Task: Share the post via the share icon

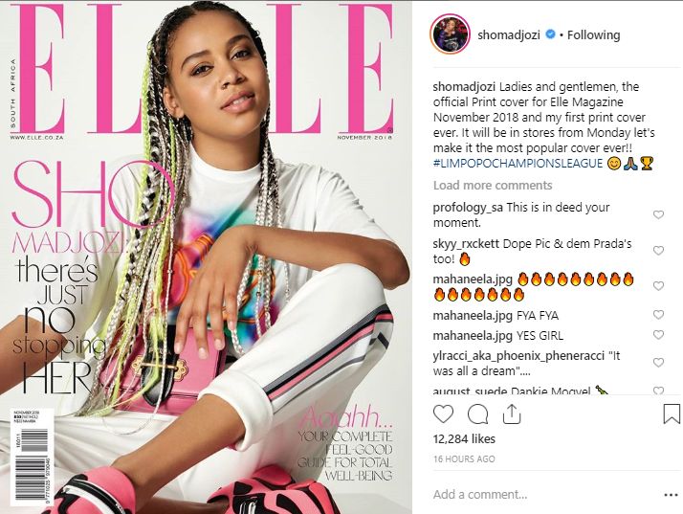Action: 512,414
